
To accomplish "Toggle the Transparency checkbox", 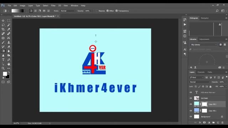I will point(116,11).
